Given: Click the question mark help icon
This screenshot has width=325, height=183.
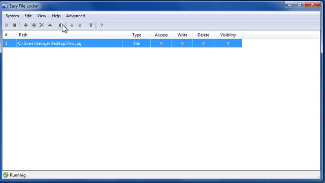Looking at the screenshot, I should 102,25.
